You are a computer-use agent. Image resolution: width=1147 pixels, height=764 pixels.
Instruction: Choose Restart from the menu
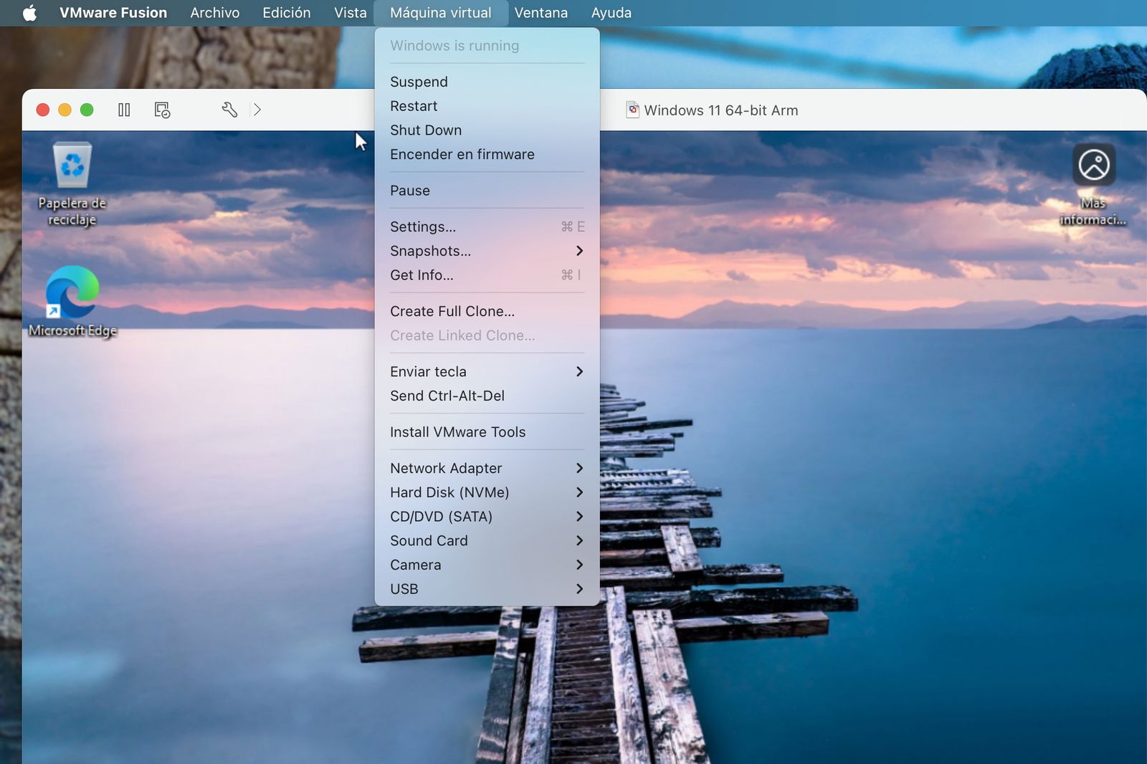tap(487, 106)
